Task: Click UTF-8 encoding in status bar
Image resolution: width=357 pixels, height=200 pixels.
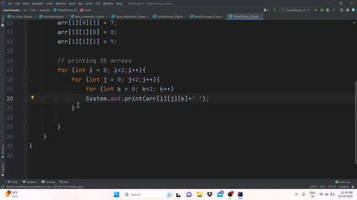Action: pyautogui.click(x=332, y=187)
